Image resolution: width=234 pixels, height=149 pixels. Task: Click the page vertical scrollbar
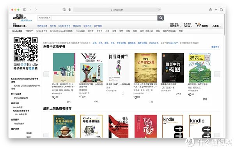(224, 25)
